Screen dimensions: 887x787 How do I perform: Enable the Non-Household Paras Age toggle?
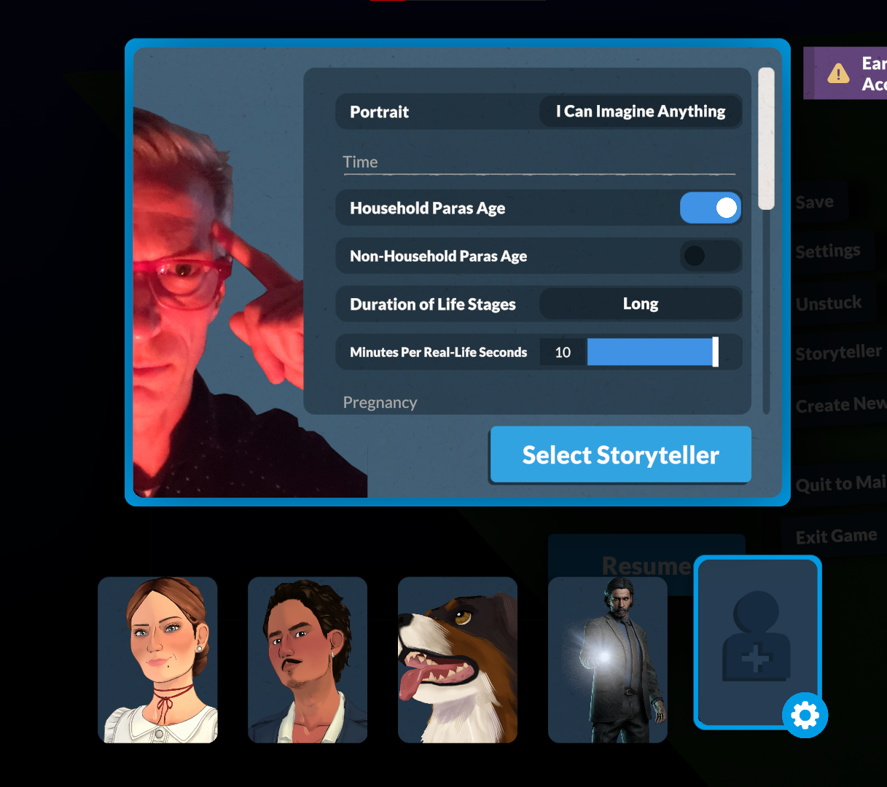point(711,256)
